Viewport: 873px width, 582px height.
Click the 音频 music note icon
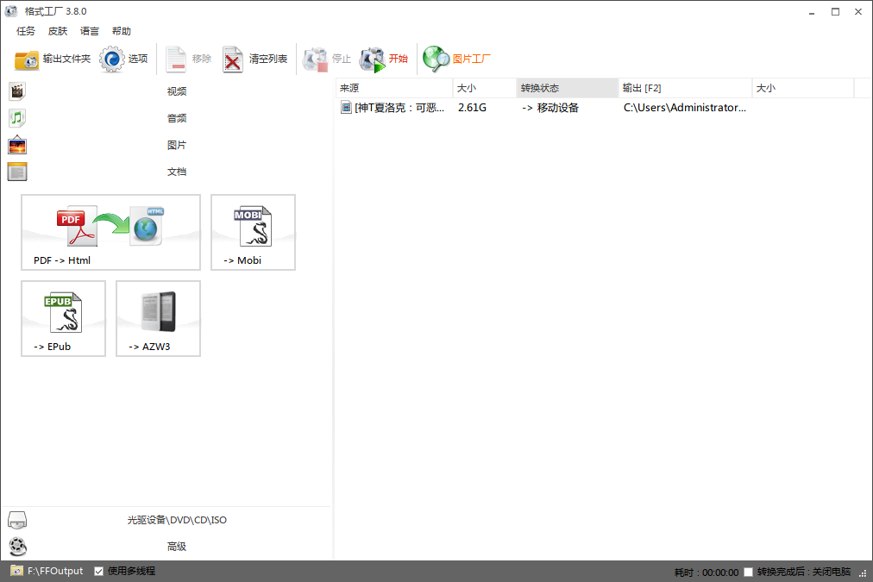pyautogui.click(x=17, y=118)
